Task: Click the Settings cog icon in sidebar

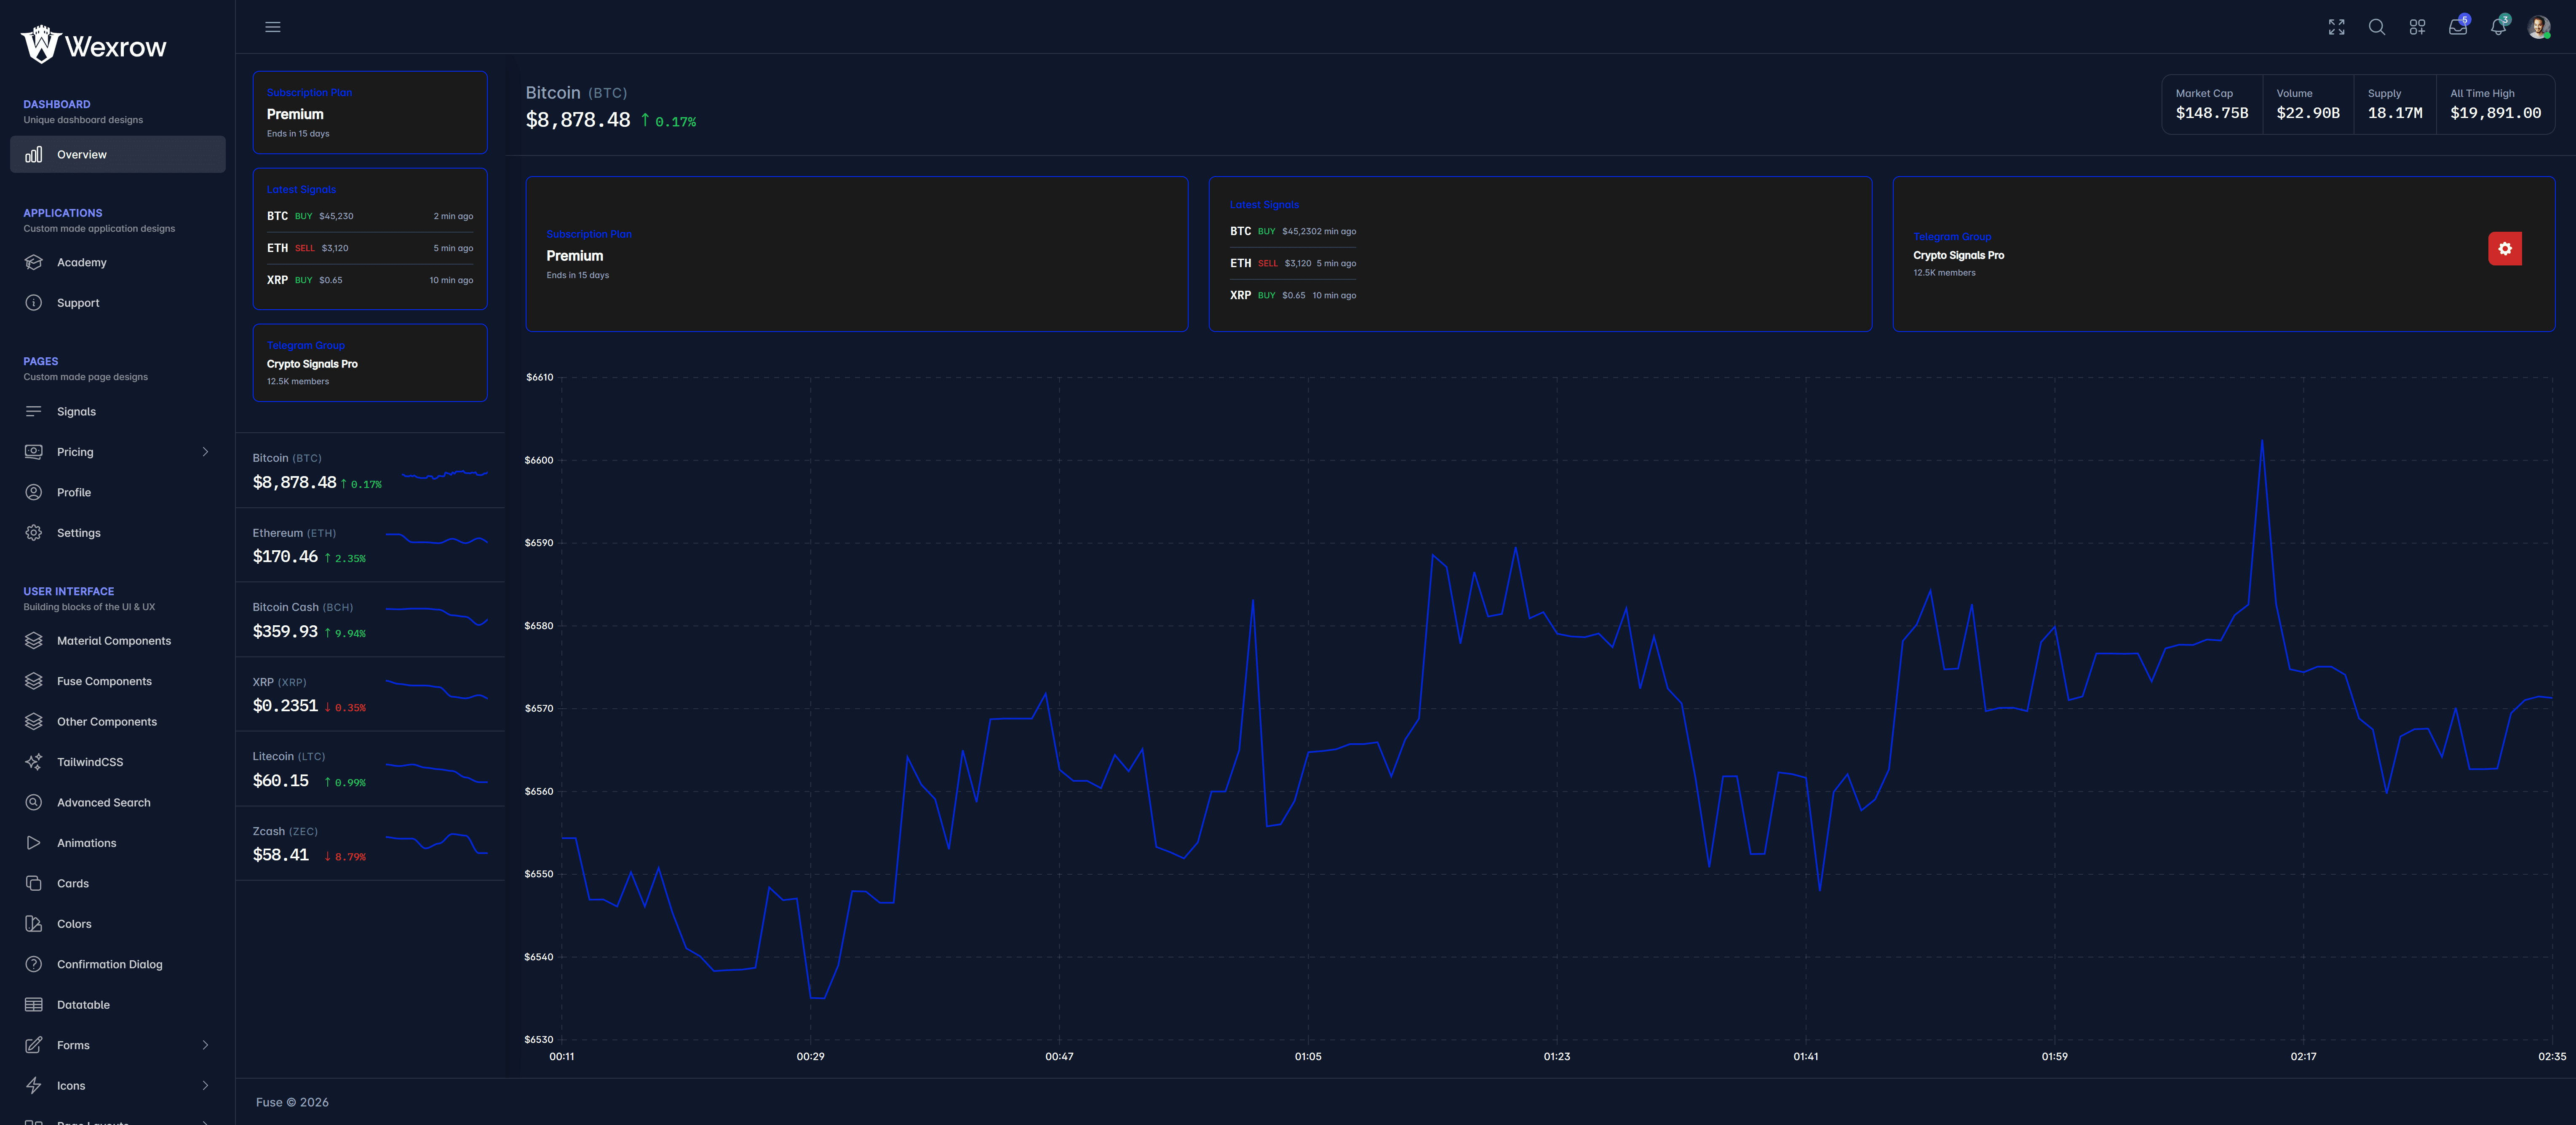Action: [x=34, y=533]
